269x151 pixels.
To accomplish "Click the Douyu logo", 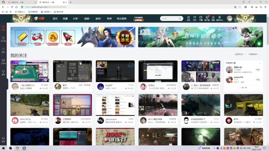I will tap(39, 18).
